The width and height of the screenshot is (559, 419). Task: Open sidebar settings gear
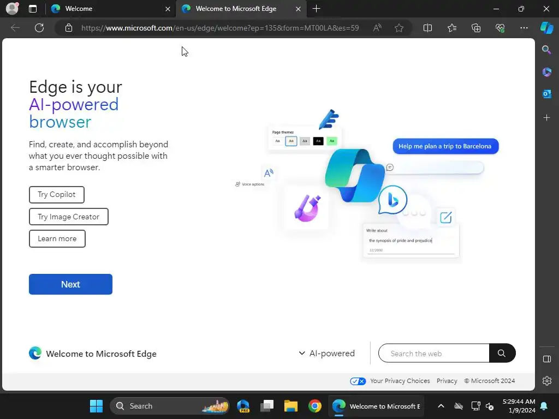(546, 381)
